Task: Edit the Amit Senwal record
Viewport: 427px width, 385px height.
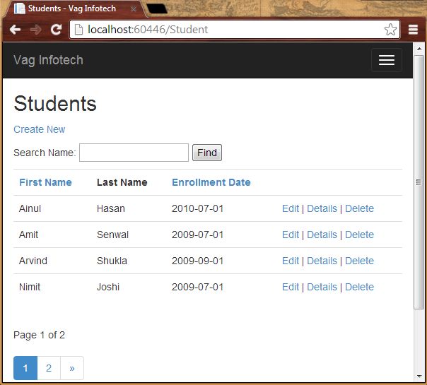Action: tap(291, 235)
